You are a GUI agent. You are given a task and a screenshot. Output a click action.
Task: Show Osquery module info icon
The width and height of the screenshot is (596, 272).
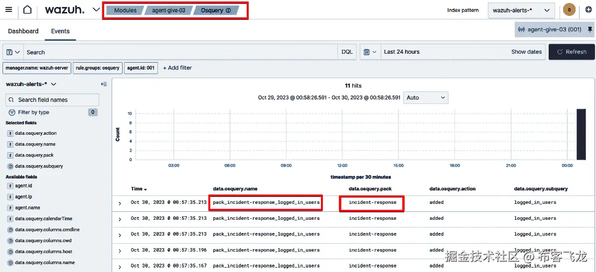tap(228, 10)
